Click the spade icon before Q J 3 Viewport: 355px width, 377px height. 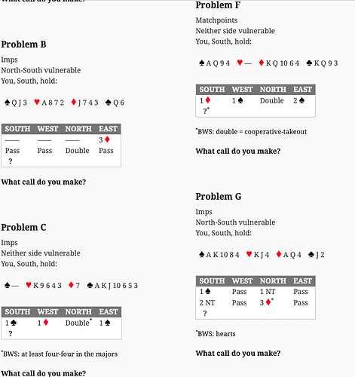[x=8, y=103]
